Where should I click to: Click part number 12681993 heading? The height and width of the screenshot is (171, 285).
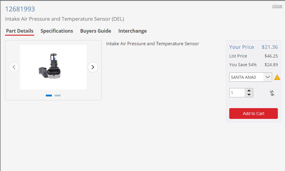pos(20,9)
